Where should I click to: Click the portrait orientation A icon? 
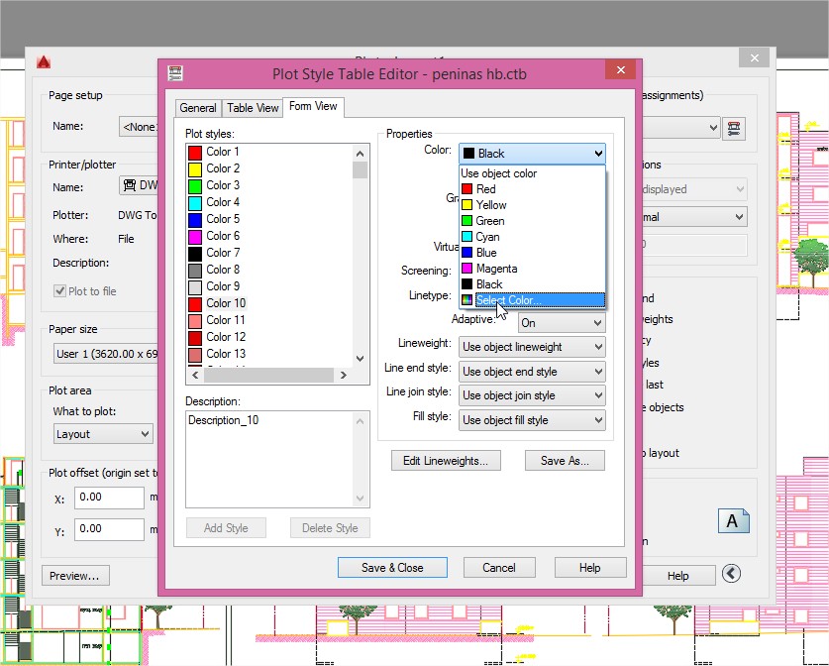click(x=733, y=520)
